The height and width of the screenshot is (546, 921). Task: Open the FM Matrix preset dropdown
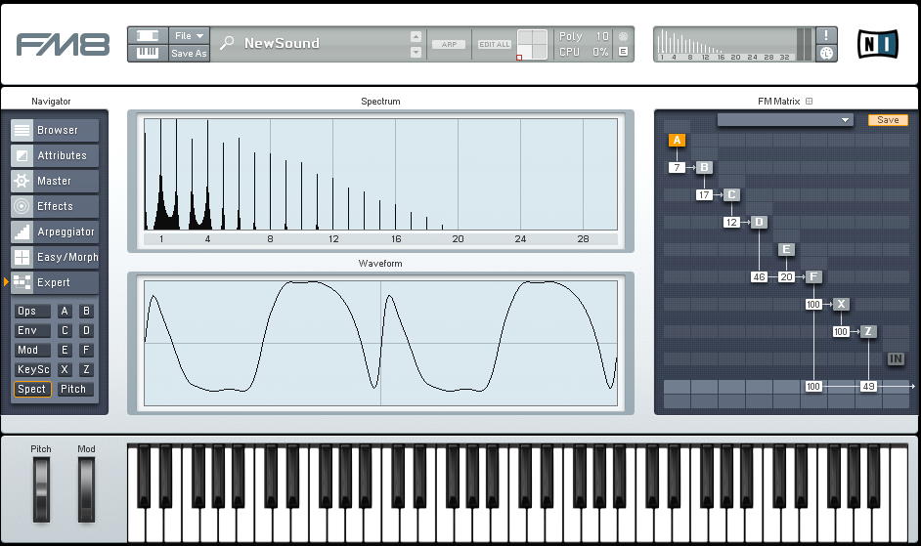[786, 120]
